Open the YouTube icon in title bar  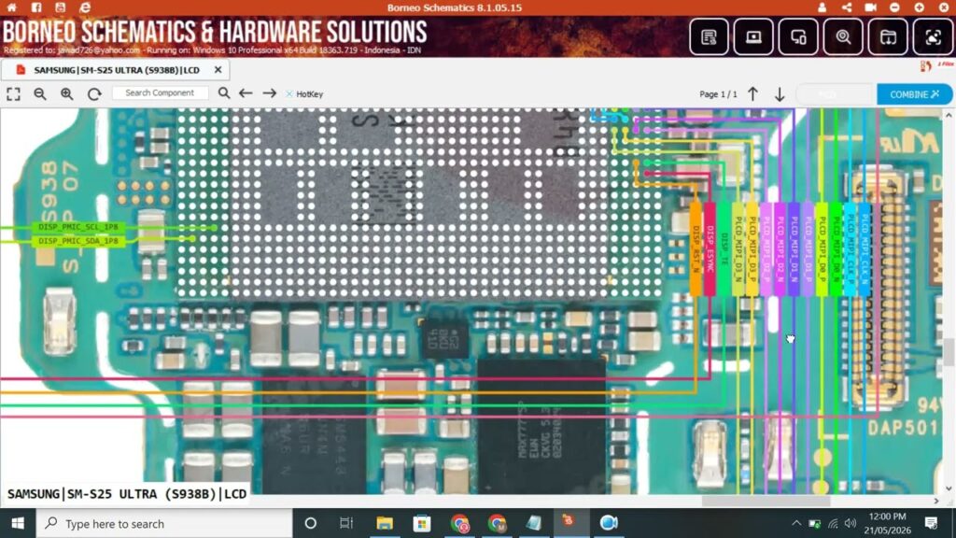pos(61,7)
